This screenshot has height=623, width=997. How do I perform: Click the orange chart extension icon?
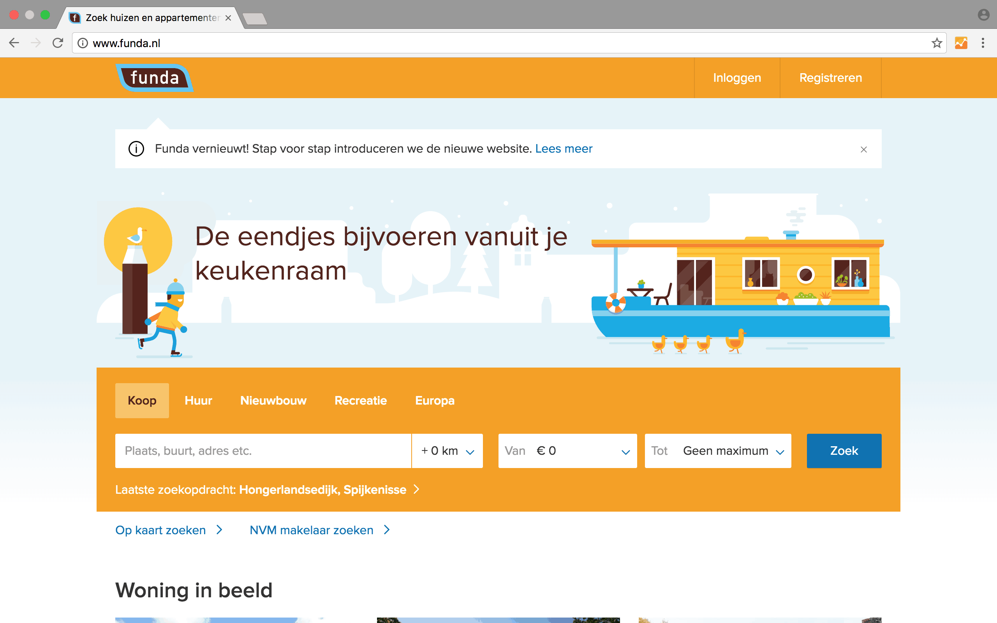click(x=961, y=43)
